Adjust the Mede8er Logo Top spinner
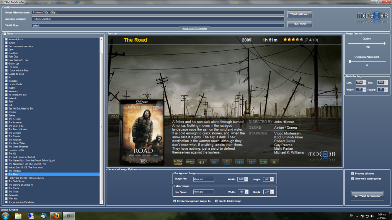 (x=386, y=82)
